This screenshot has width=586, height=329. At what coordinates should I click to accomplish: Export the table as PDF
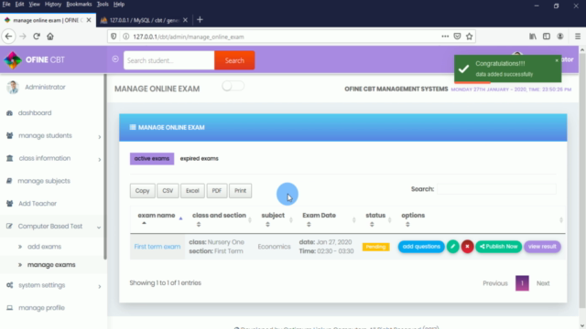217,191
